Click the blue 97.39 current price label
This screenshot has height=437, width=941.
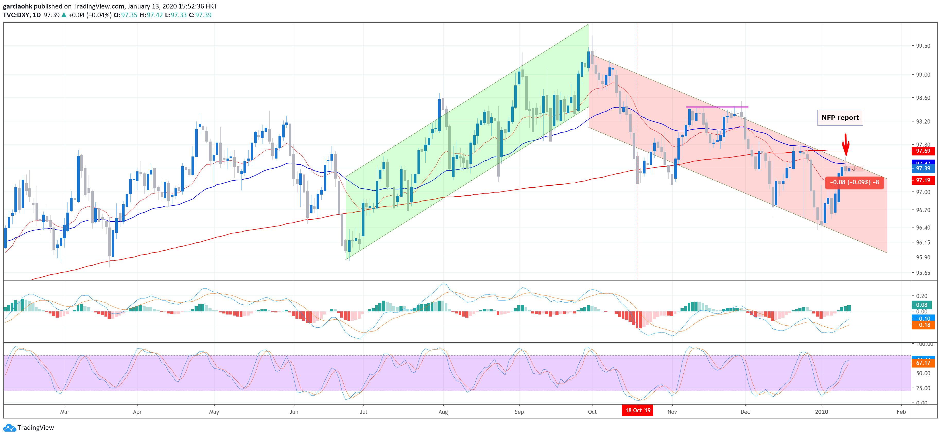click(923, 168)
